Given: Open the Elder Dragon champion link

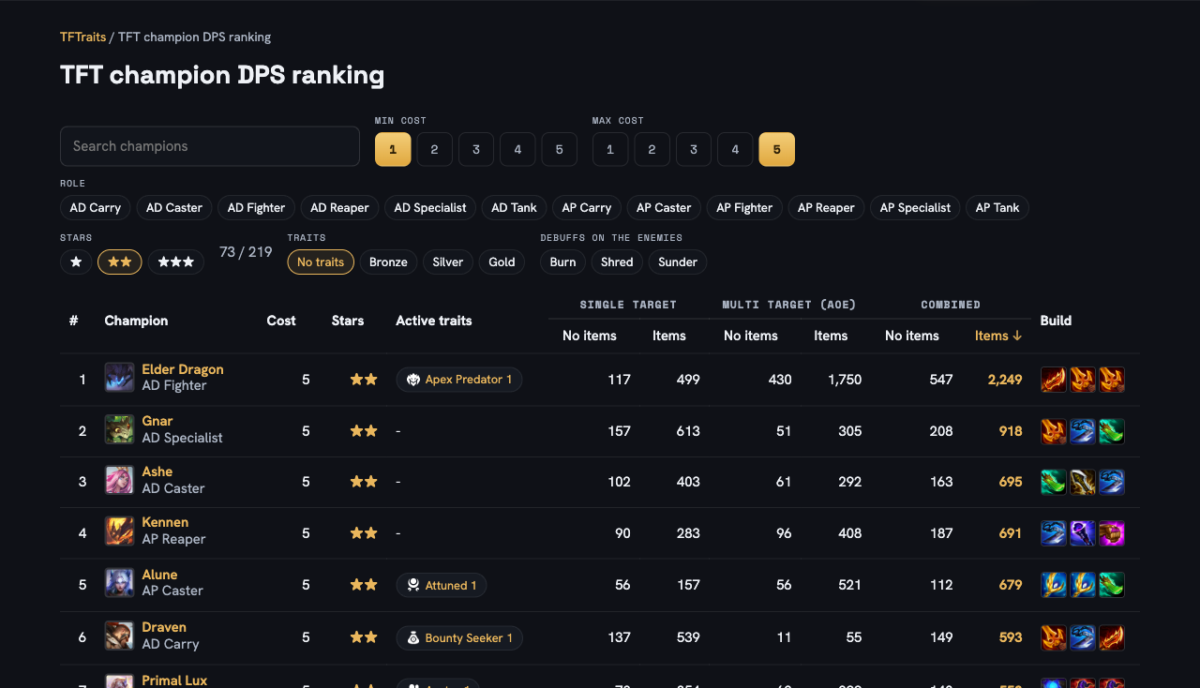Looking at the screenshot, I should (183, 369).
